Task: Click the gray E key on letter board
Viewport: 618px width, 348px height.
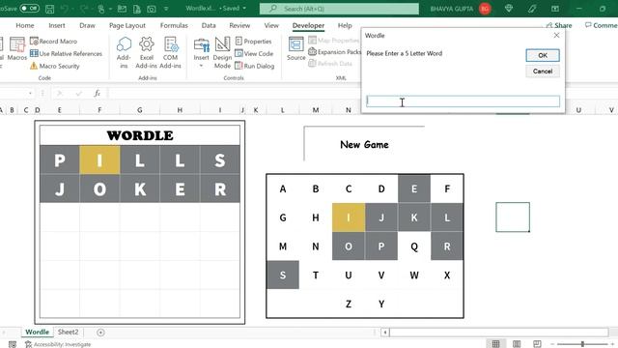Action: 414,188
